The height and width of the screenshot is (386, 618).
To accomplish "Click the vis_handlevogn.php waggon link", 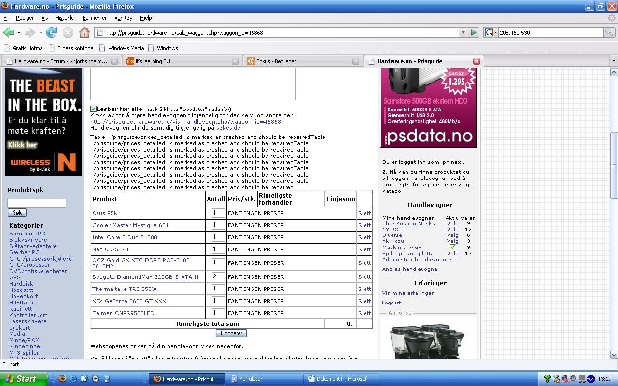I will coord(186,122).
